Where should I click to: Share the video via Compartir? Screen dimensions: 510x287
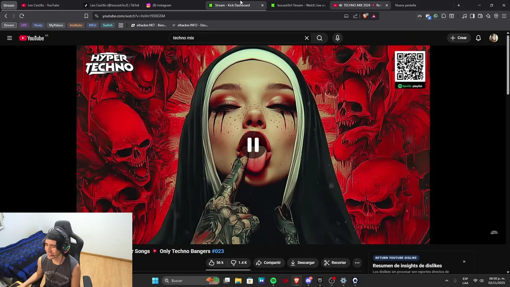(269, 263)
